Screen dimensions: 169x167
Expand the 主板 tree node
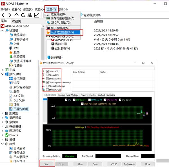coord(2,70)
